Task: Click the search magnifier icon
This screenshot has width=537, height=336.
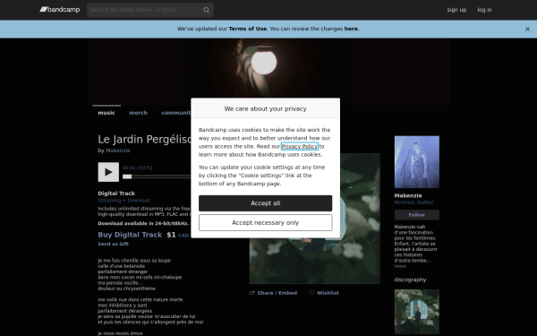Action: pos(206,10)
